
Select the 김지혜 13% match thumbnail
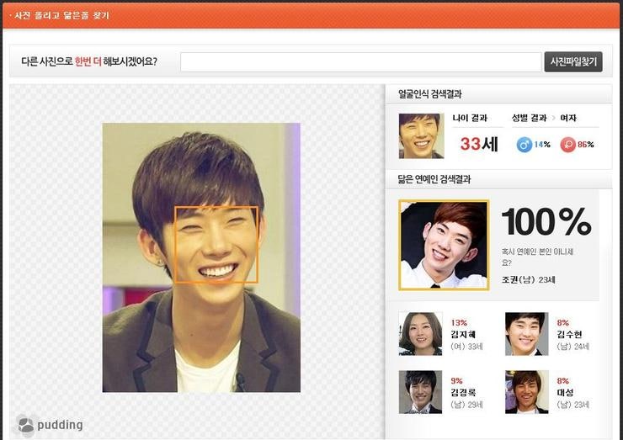point(420,334)
